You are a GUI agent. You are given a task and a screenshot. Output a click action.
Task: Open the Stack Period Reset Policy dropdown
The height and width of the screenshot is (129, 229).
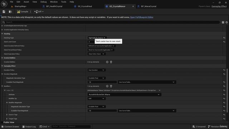pyautogui.click(x=101, y=50)
